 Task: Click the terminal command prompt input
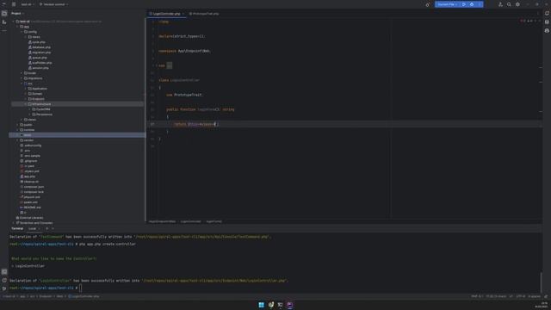80,288
